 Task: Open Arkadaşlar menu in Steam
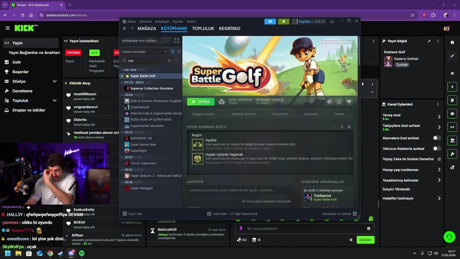click(162, 22)
